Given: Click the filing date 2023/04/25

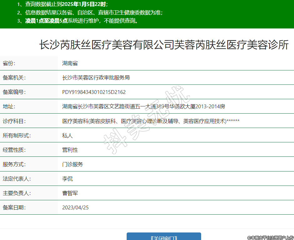Looking at the screenshot, I should pyautogui.click(x=75, y=207).
